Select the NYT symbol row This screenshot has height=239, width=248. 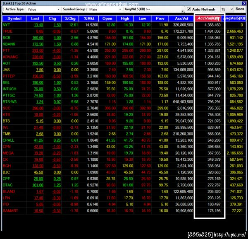(x=124, y=25)
